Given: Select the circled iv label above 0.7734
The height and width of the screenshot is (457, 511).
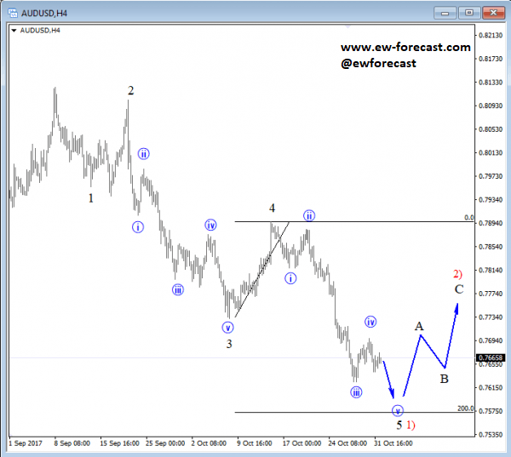Looking at the screenshot, I should pos(371,322).
